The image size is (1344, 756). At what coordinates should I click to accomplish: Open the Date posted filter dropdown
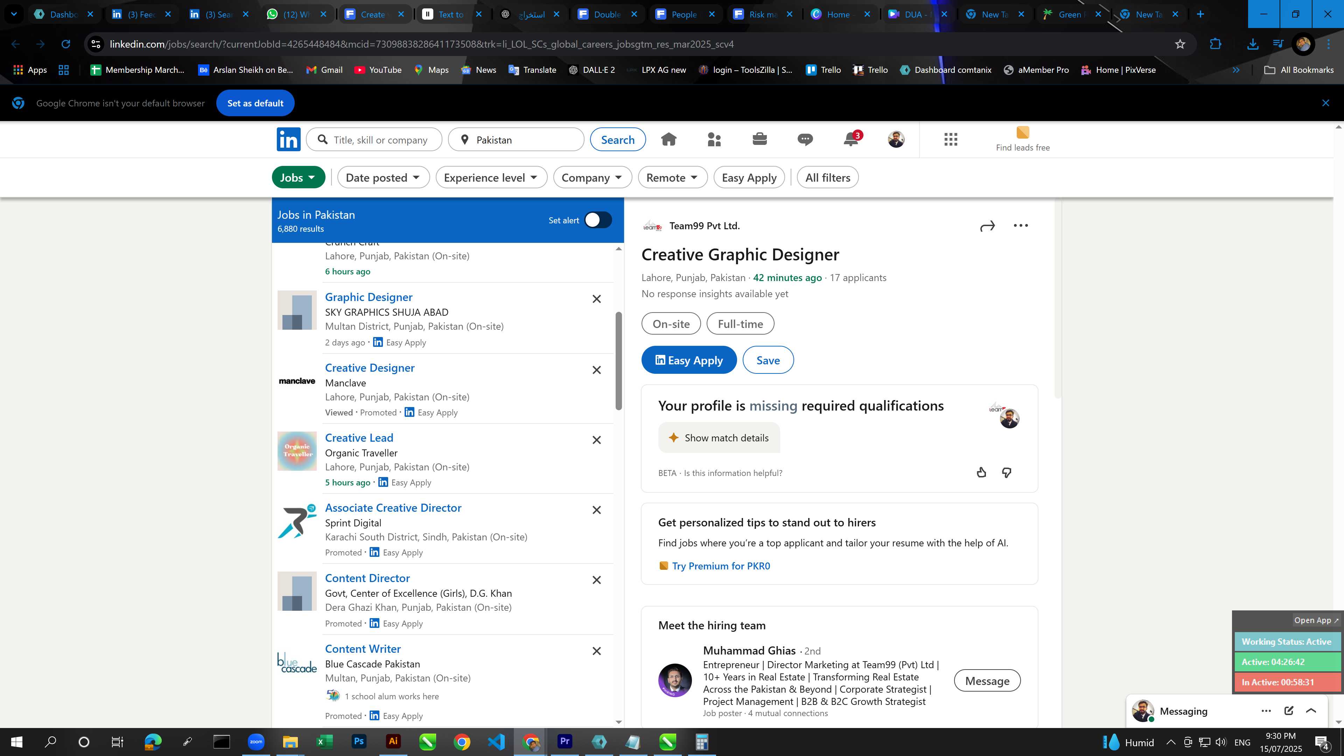pyautogui.click(x=384, y=177)
